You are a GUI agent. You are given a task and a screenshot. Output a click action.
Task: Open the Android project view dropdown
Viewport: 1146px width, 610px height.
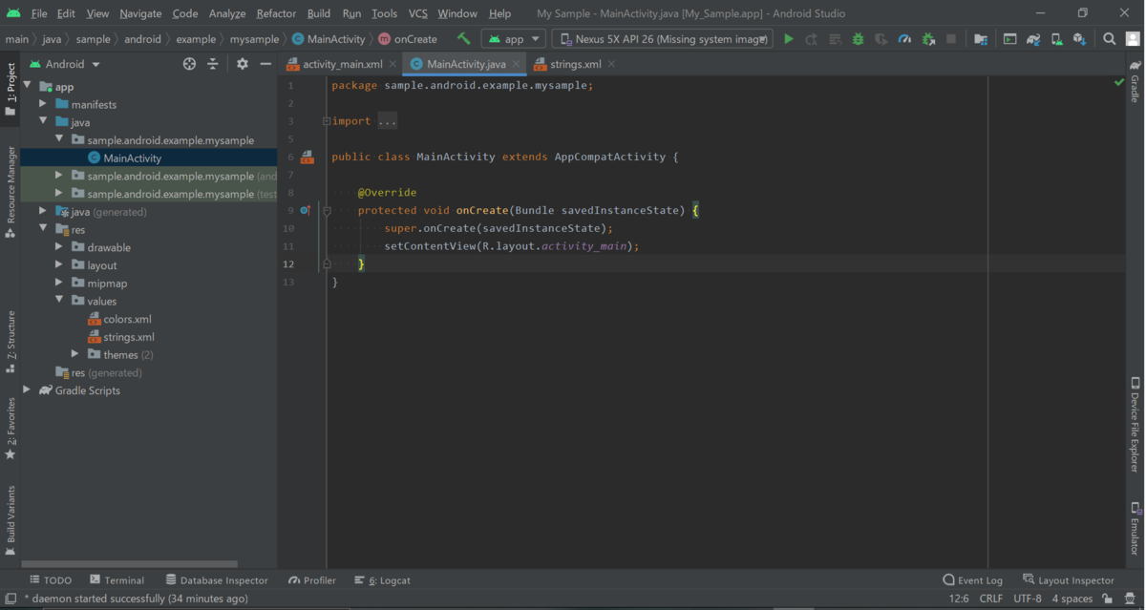[65, 64]
